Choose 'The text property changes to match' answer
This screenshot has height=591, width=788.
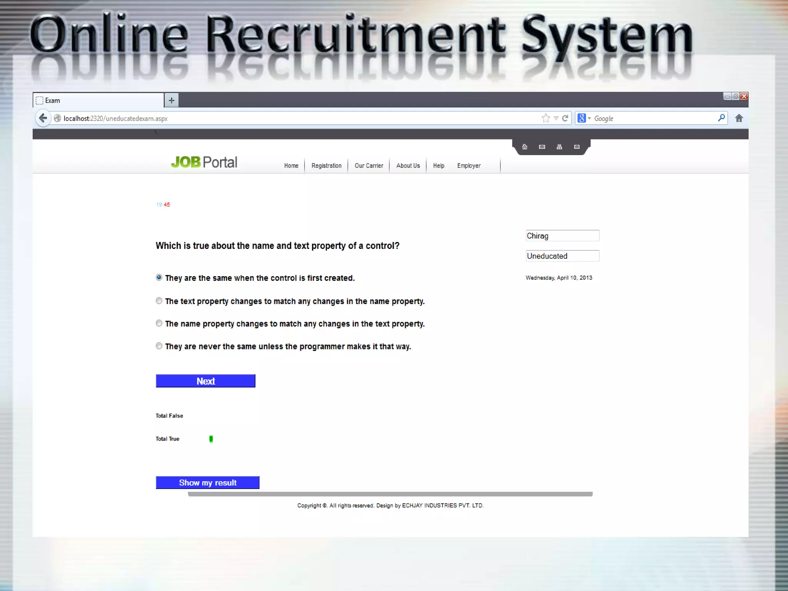159,301
